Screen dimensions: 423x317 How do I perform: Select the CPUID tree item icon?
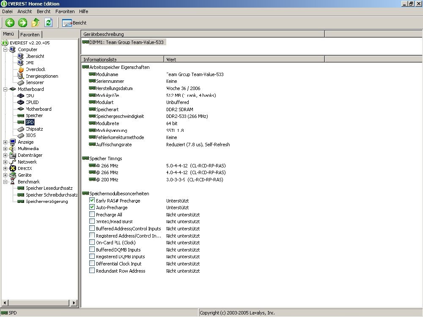click(21, 102)
